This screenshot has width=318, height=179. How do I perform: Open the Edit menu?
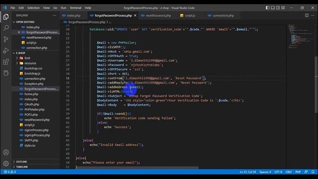pos(21,8)
